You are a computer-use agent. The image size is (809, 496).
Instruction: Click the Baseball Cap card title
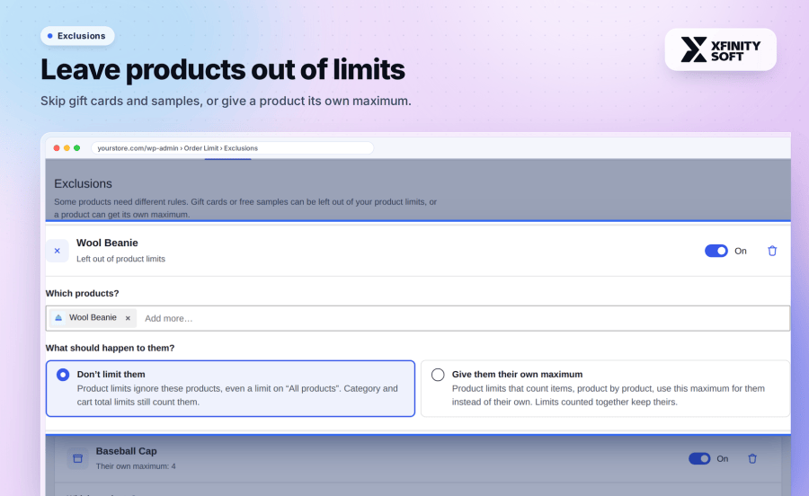(127, 451)
